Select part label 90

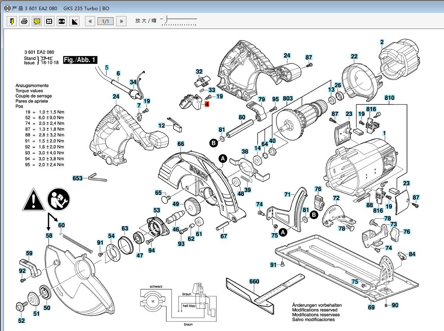click(x=395, y=305)
